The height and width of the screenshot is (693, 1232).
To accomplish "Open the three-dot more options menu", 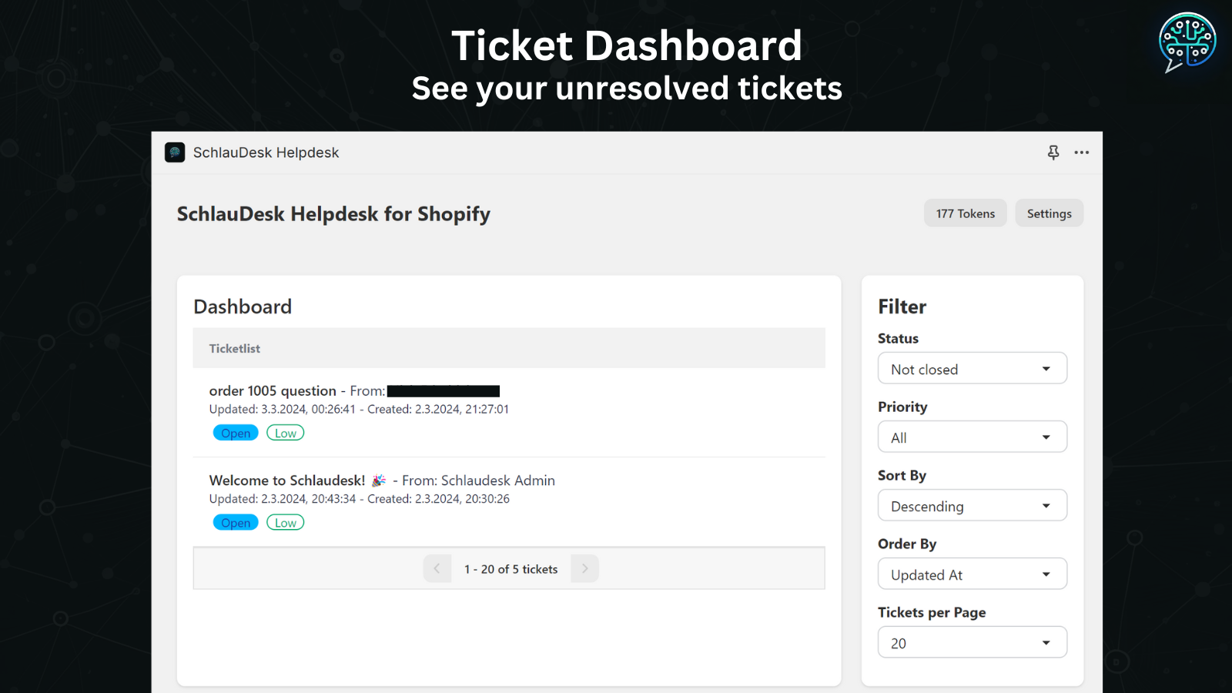I will [x=1082, y=152].
